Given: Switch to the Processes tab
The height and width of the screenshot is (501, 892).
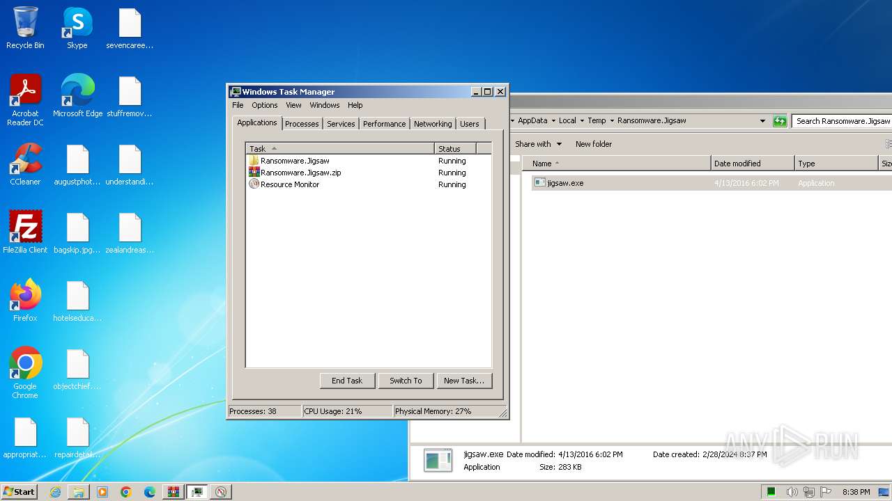Looking at the screenshot, I should [x=302, y=124].
